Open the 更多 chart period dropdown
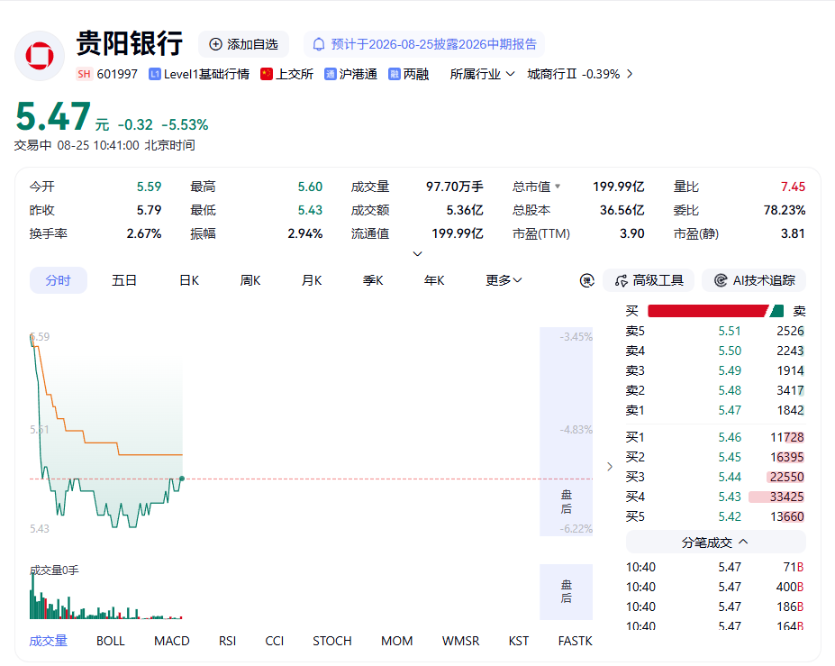835x666 pixels. (504, 280)
